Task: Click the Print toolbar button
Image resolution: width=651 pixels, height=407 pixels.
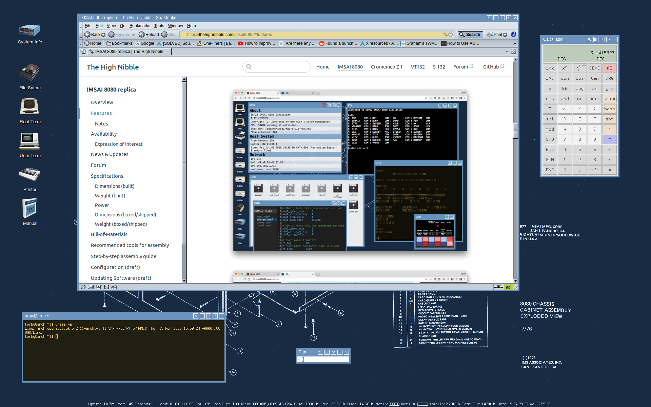Action: click(x=495, y=35)
